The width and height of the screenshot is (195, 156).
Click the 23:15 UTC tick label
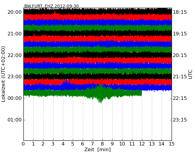[x=180, y=120]
